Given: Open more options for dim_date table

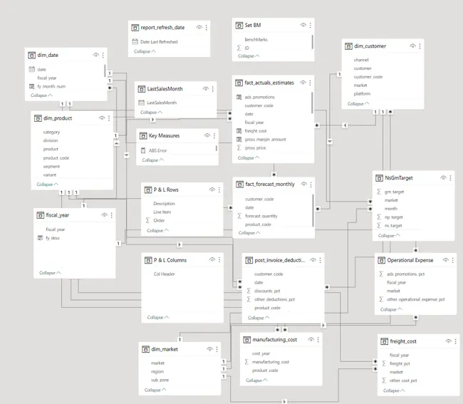Looking at the screenshot, I should pyautogui.click(x=103, y=56).
